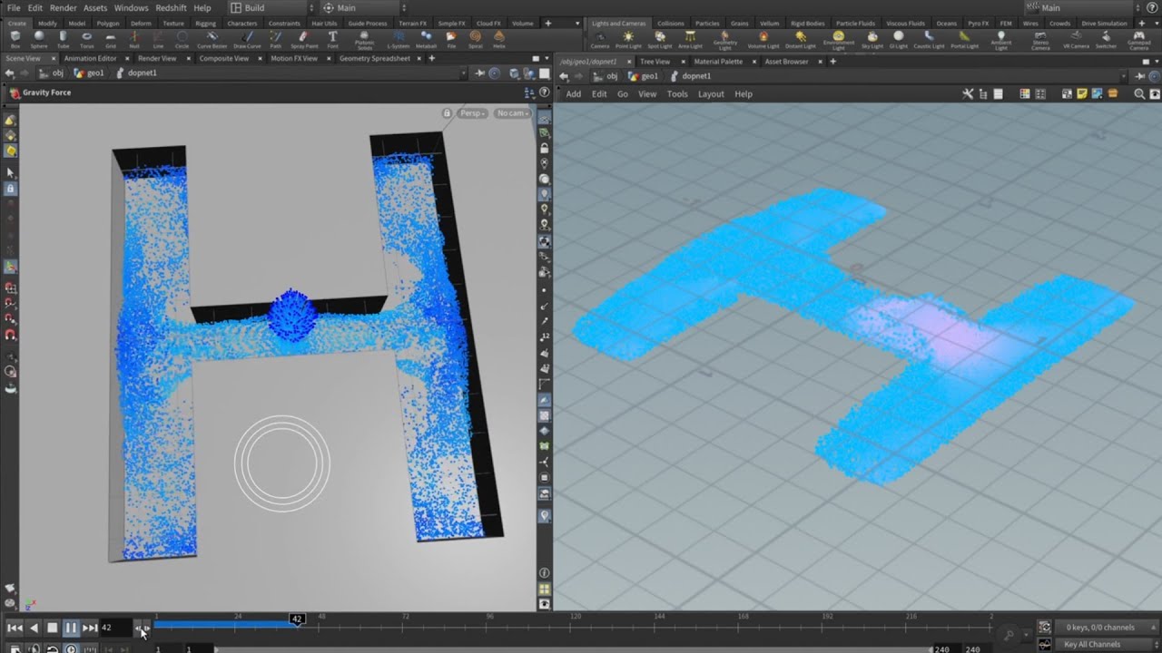This screenshot has width=1162, height=653.
Task: Select the Tube shelf tool
Action: [x=63, y=39]
